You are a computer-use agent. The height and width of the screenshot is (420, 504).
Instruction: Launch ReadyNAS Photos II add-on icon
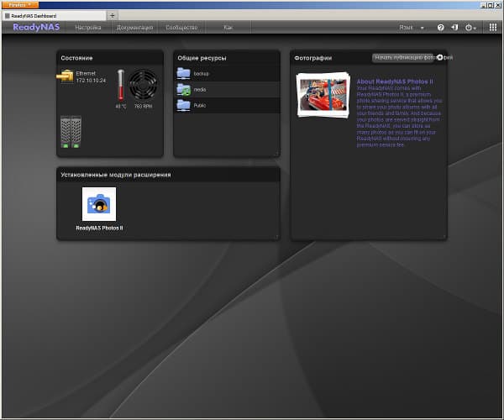coord(99,204)
